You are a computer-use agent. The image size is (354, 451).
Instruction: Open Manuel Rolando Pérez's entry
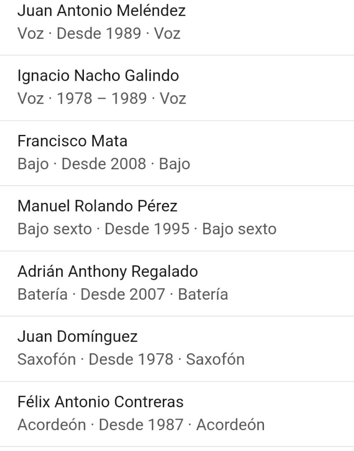(97, 206)
